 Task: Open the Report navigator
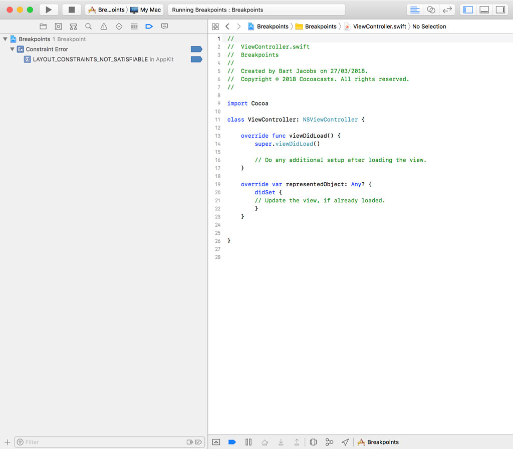[164, 26]
